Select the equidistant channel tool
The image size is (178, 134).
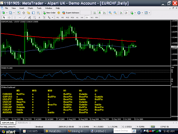tap(30, 17)
